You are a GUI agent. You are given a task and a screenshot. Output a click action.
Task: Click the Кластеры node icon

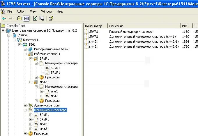(x=20, y=40)
